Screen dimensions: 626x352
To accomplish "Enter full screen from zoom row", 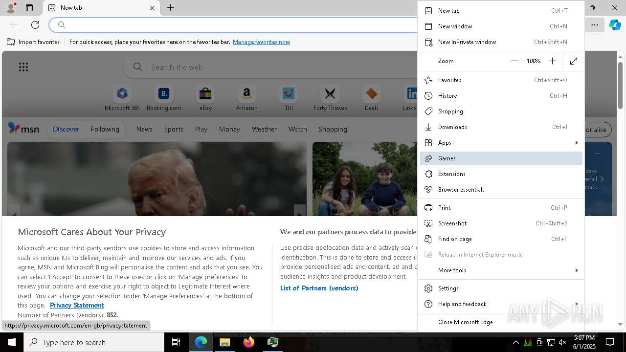I will (574, 61).
